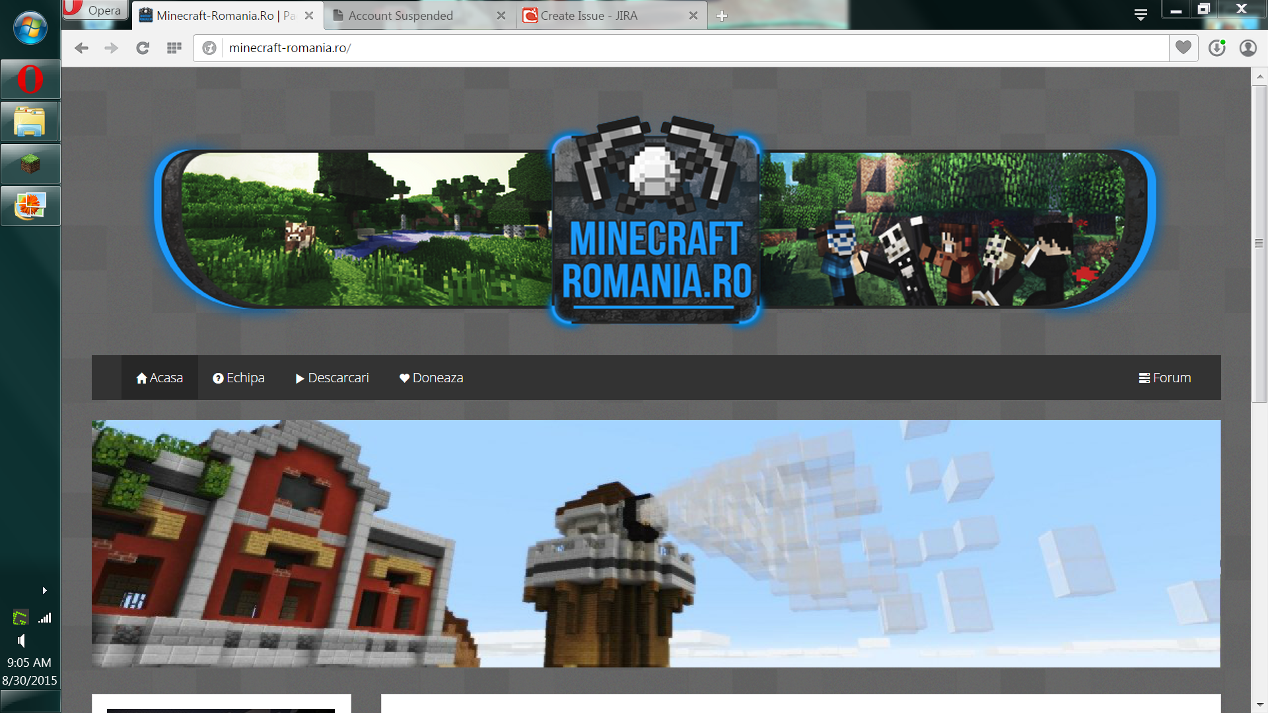The image size is (1268, 713).
Task: Show hidden system tray icons arrow
Action: pyautogui.click(x=44, y=590)
